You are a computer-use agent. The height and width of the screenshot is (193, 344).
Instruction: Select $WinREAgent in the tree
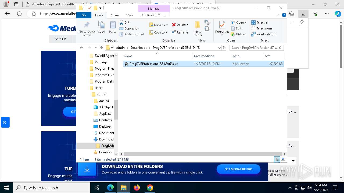pyautogui.click(x=102, y=56)
